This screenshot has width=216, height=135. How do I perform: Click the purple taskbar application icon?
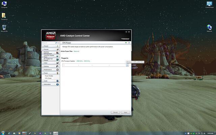40,133
